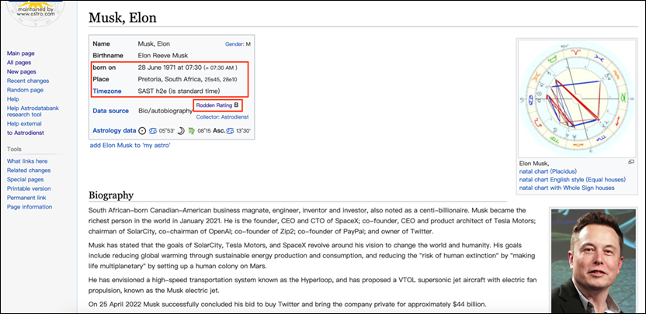Click the Cancer glyph next to Asc.

(x=230, y=131)
